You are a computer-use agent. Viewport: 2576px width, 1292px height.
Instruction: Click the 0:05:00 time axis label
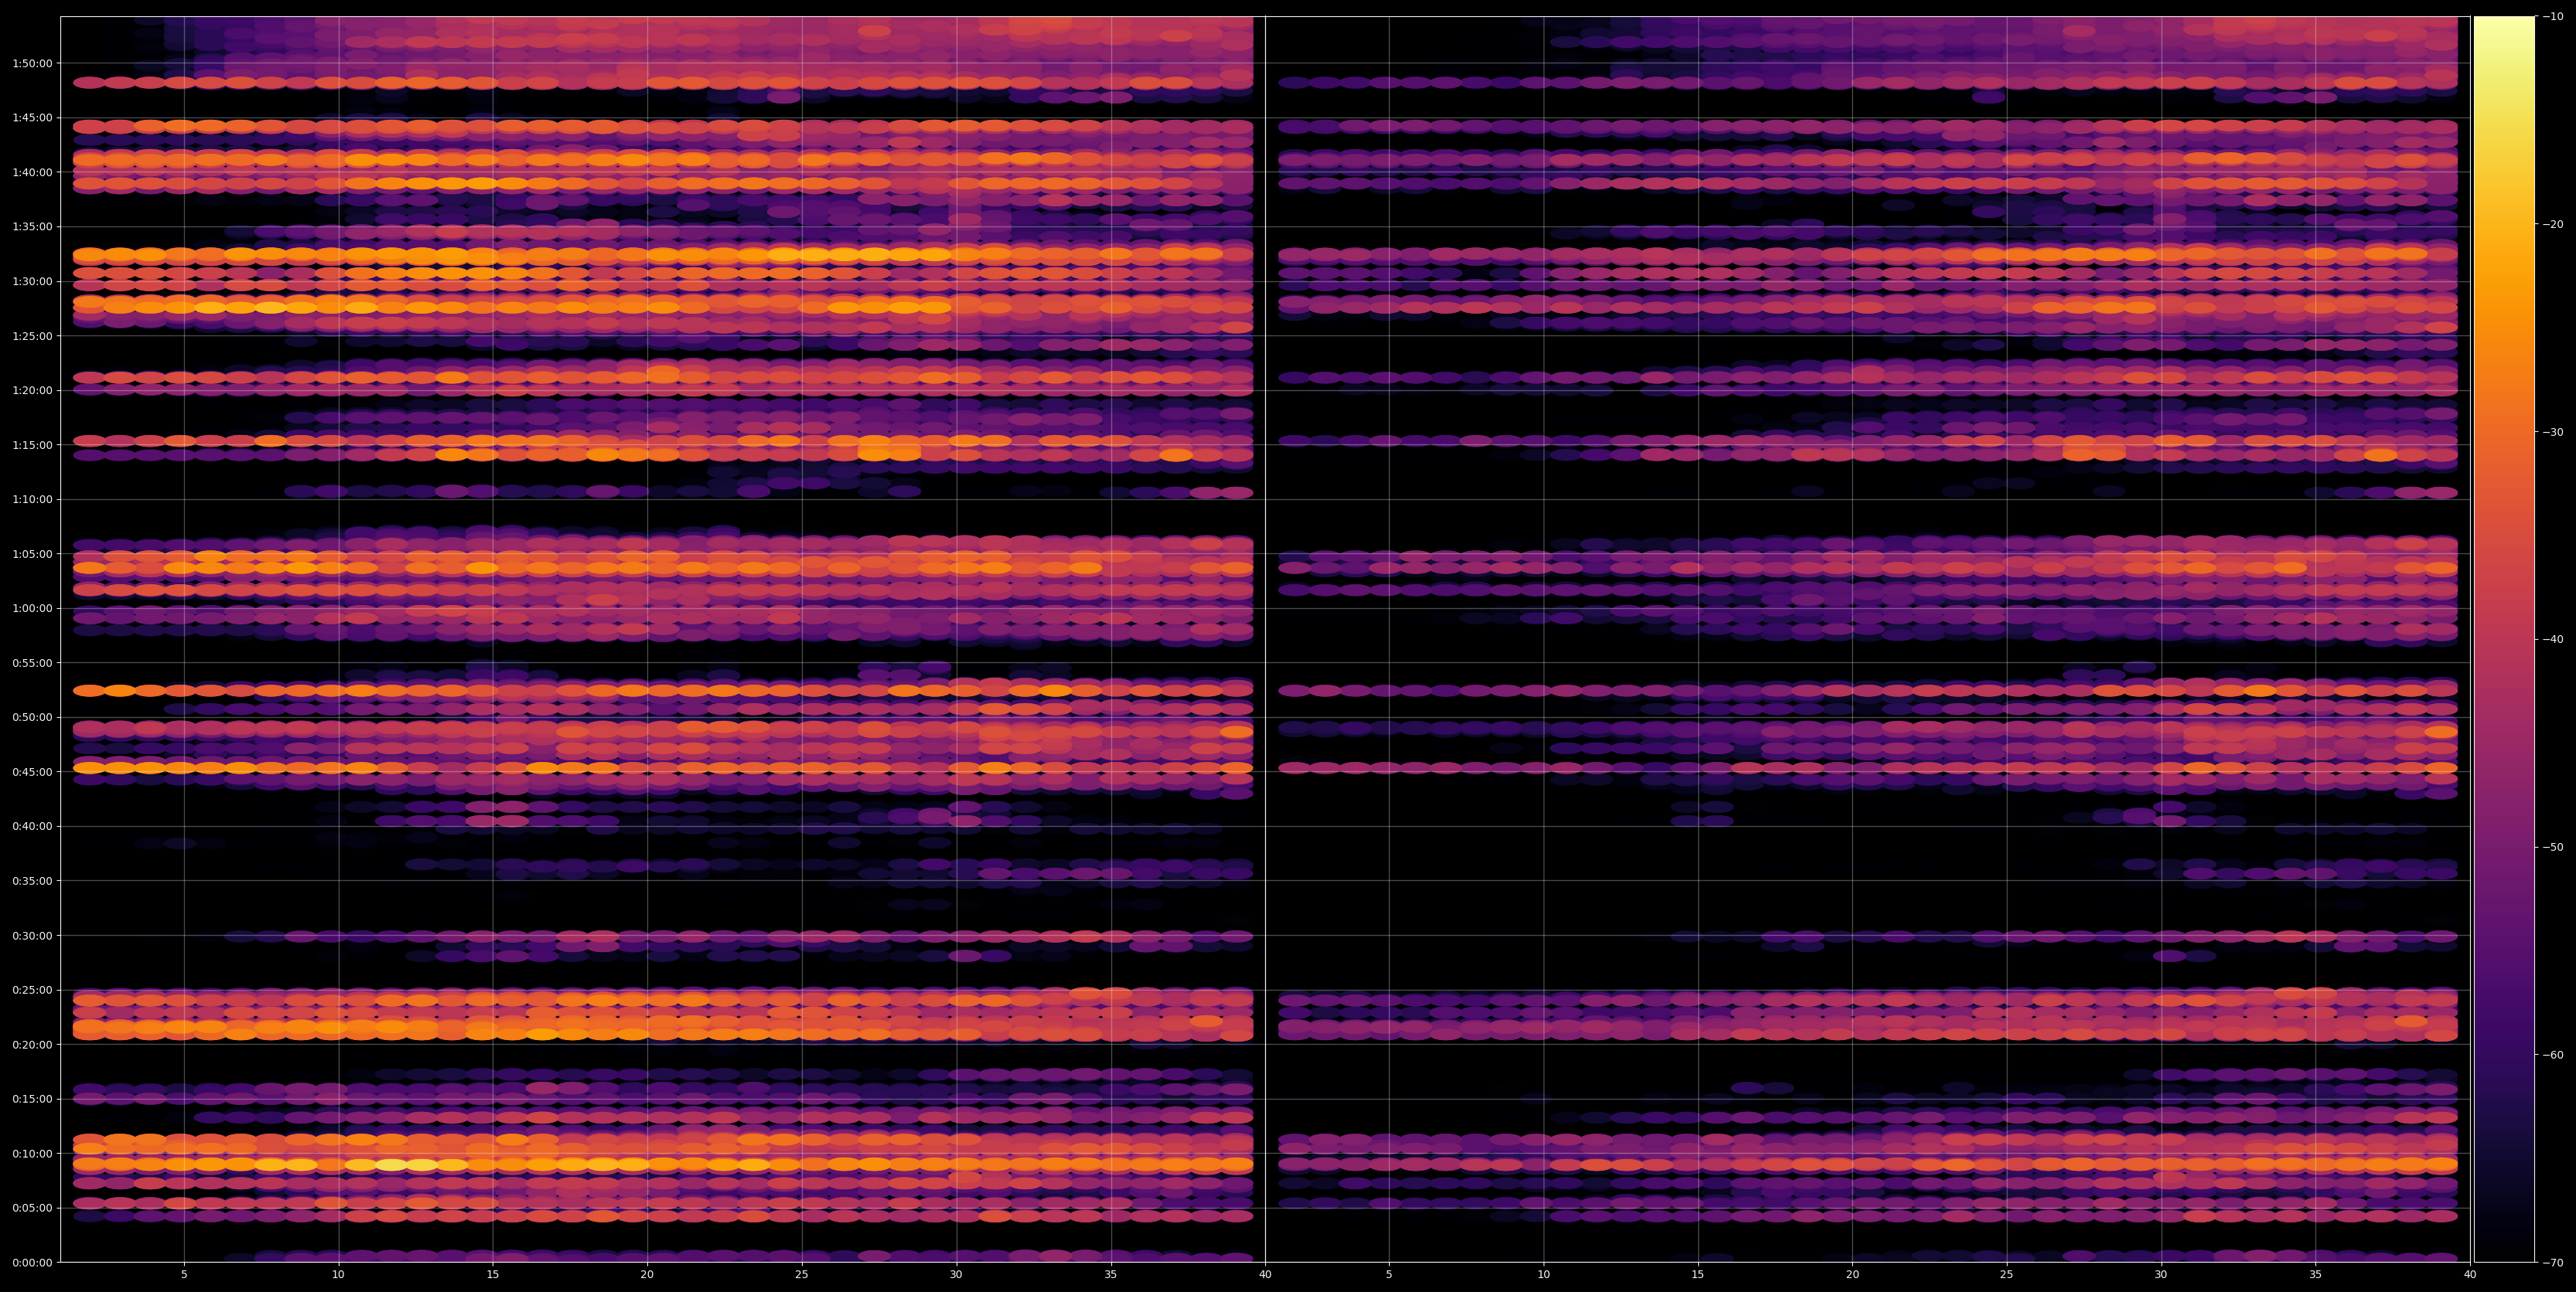[x=32, y=1208]
